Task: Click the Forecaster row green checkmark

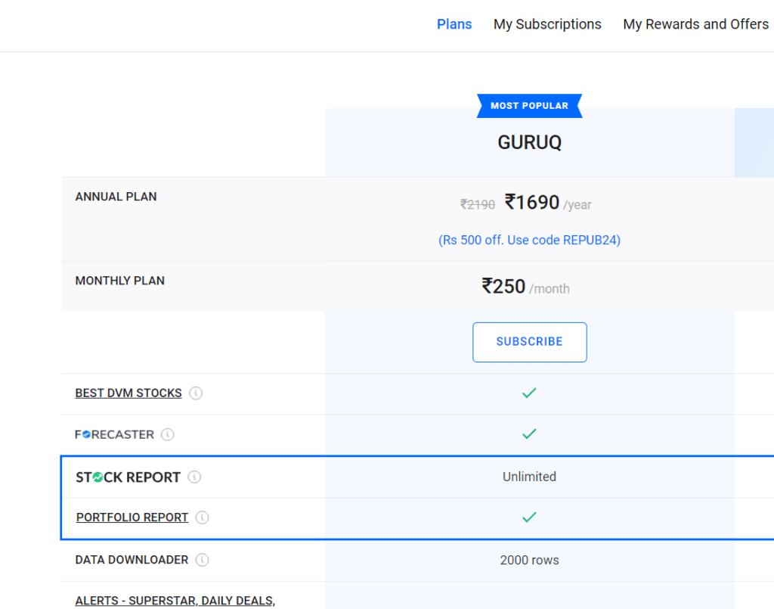Action: [529, 434]
